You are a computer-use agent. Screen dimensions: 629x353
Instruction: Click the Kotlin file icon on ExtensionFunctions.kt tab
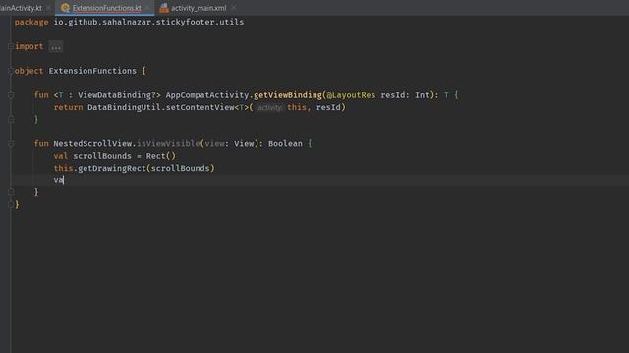(65, 8)
